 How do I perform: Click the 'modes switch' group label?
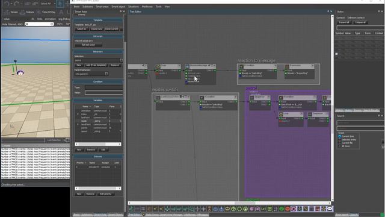coord(165,90)
